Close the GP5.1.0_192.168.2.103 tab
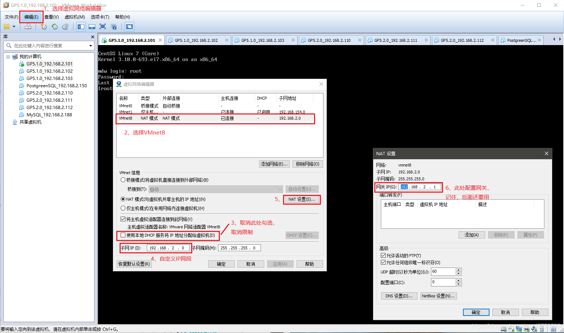This screenshot has width=564, height=333. point(293,40)
